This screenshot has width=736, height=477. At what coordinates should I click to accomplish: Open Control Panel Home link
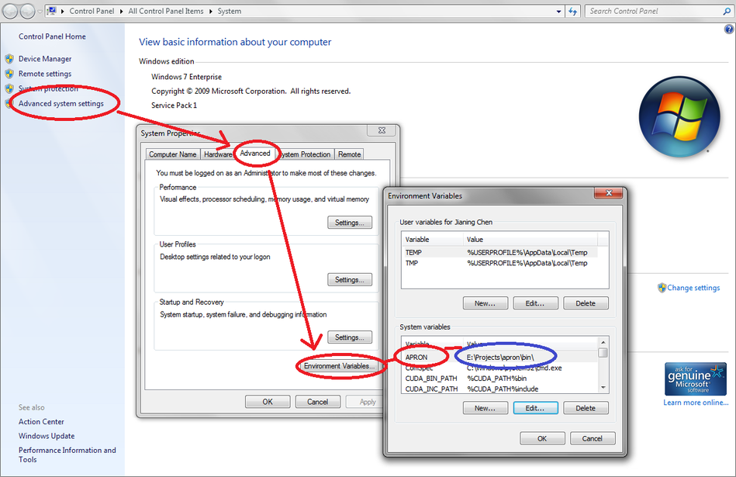[x=52, y=36]
